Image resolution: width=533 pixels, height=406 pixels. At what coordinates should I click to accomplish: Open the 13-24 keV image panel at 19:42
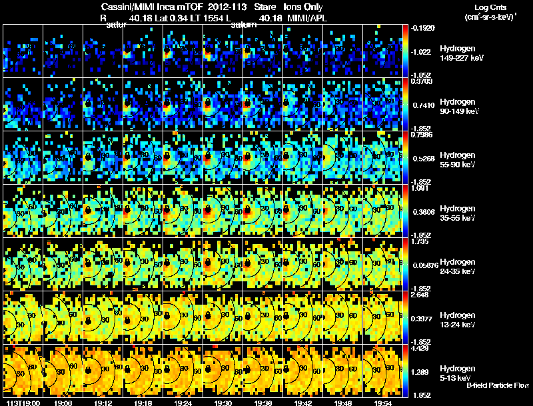click(303, 318)
